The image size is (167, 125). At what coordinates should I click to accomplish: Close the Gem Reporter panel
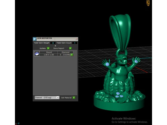click(77, 39)
